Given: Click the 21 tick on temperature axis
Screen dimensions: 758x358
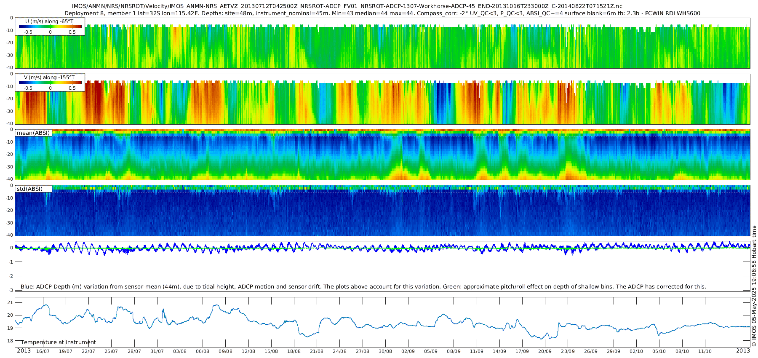Looking at the screenshot, I should click(11, 302).
